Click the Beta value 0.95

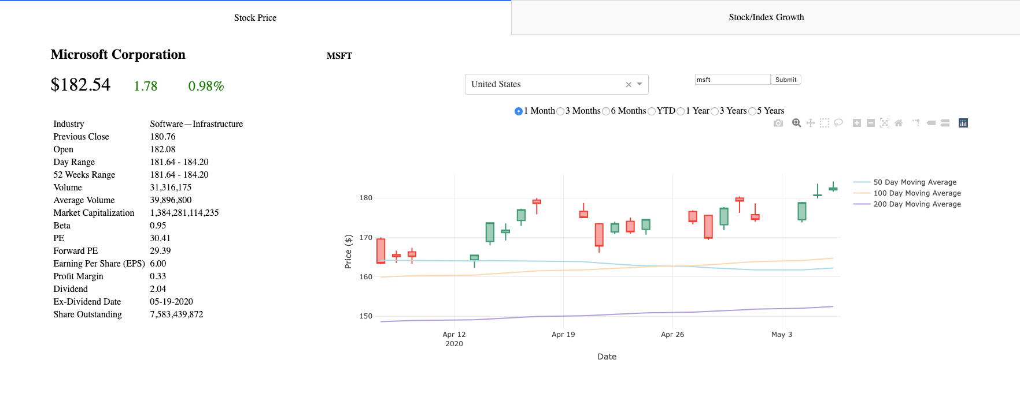158,226
